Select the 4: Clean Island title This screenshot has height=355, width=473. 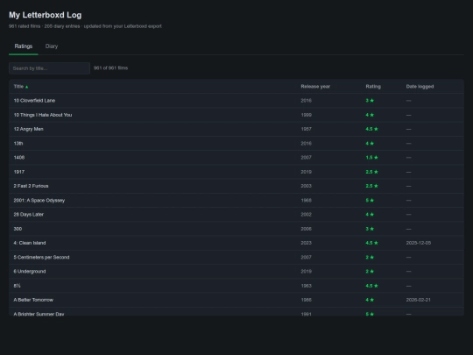[x=30, y=243]
